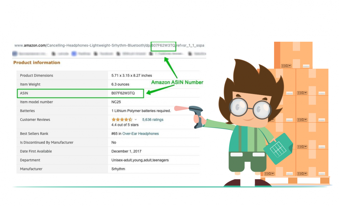Screen dimensions: 339x206
Task: Click the leftmost blue bookmark icon in bookmarks bar
Action: tap(15, 54)
